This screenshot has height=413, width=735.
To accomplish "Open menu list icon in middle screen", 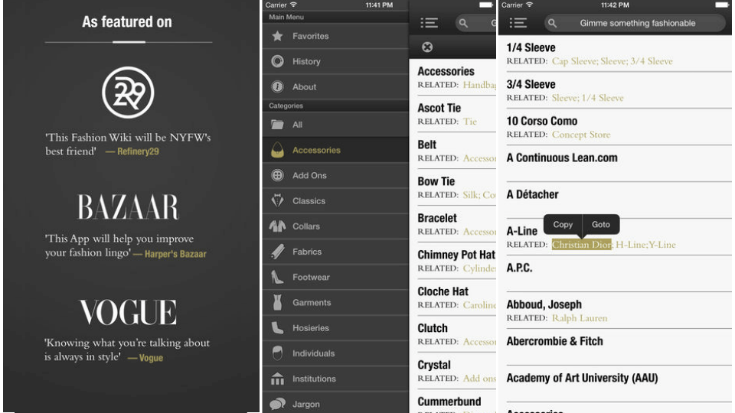I will [x=429, y=23].
